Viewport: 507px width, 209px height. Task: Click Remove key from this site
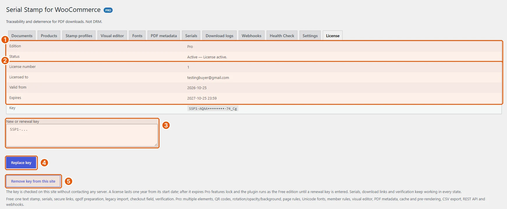pyautogui.click(x=33, y=181)
